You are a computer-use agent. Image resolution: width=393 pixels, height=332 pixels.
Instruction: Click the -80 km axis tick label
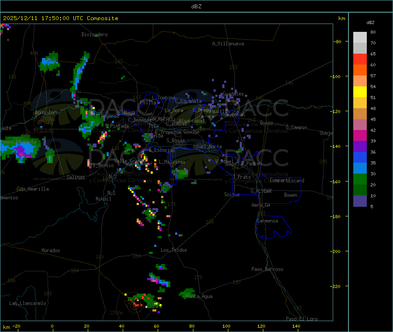point(338,41)
